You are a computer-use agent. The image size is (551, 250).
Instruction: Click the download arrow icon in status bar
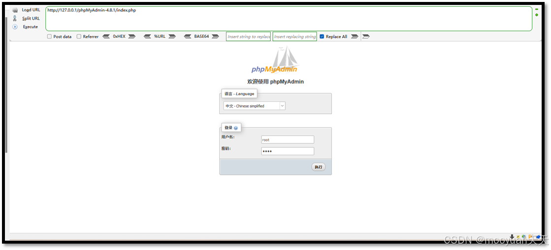pos(512,237)
